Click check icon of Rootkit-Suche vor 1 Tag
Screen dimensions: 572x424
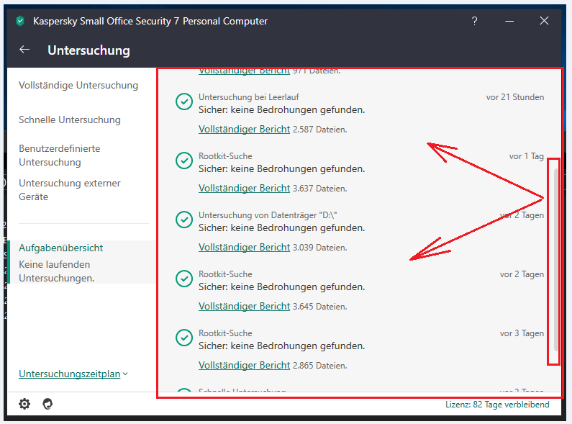pos(184,161)
